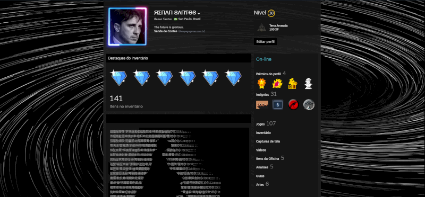The width and height of the screenshot is (425, 197).
Task: View the Análises reviews page
Action: (262, 167)
